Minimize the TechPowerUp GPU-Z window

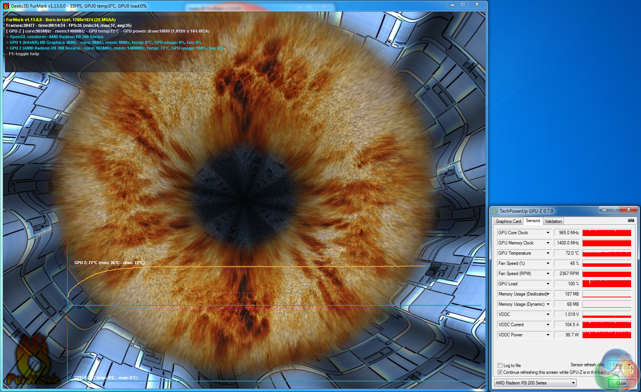pos(604,210)
